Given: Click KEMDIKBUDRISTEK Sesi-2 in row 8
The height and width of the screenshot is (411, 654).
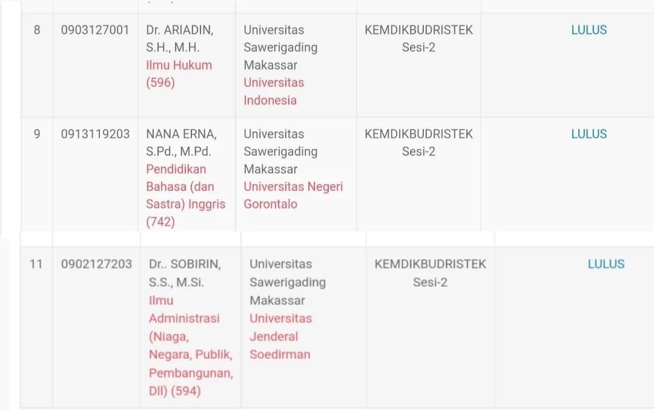Looking at the screenshot, I should [x=419, y=38].
